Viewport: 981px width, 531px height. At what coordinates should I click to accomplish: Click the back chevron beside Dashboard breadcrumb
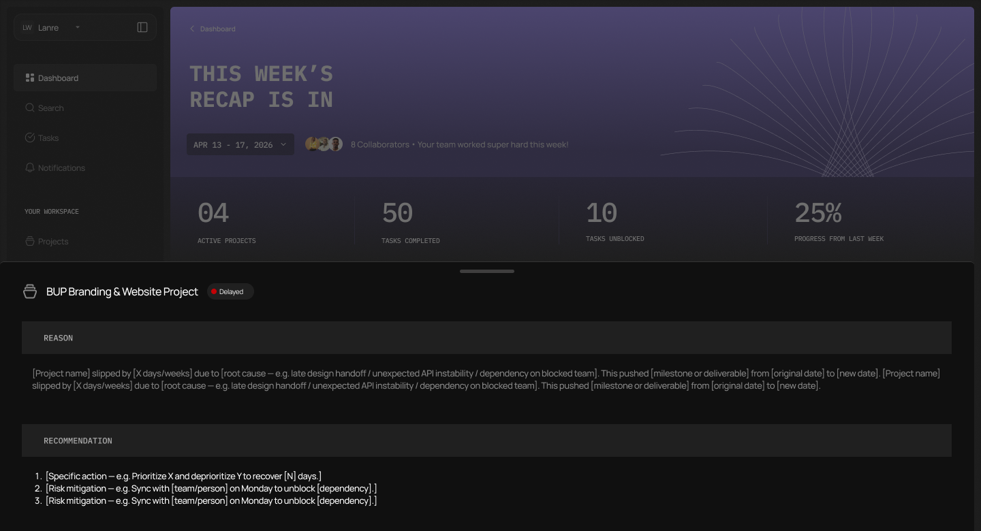(192, 29)
